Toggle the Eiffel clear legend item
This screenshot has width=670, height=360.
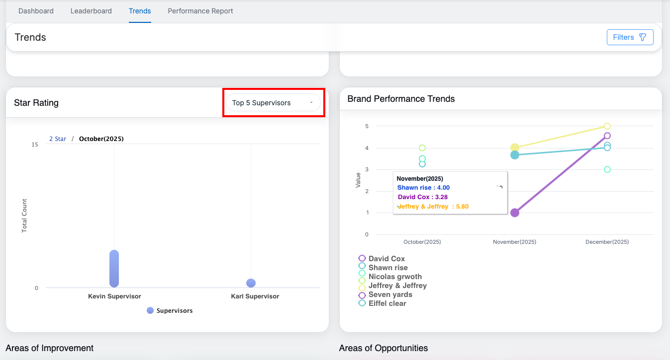(387, 303)
